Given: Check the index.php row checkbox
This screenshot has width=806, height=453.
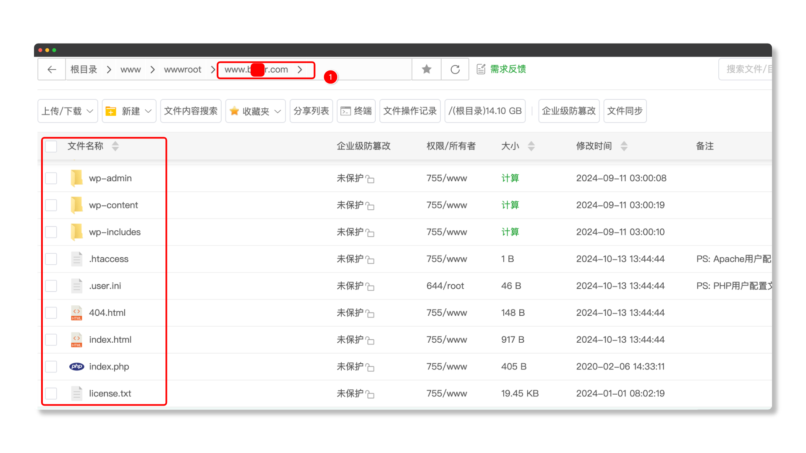Looking at the screenshot, I should pos(51,367).
